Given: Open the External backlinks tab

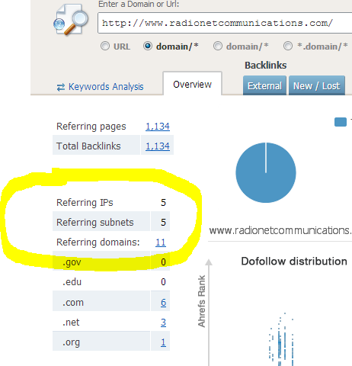Looking at the screenshot, I should click(x=264, y=85).
